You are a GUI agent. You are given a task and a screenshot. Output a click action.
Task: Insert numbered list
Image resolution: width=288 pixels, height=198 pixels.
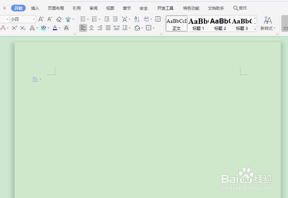click(94, 19)
